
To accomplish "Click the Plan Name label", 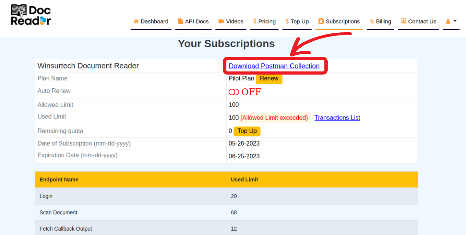I will point(52,78).
